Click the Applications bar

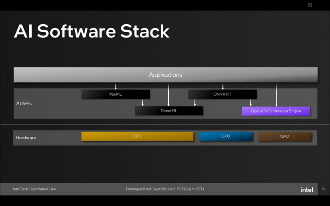point(165,75)
